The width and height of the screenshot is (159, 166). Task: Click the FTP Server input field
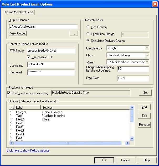click(x=51, y=51)
